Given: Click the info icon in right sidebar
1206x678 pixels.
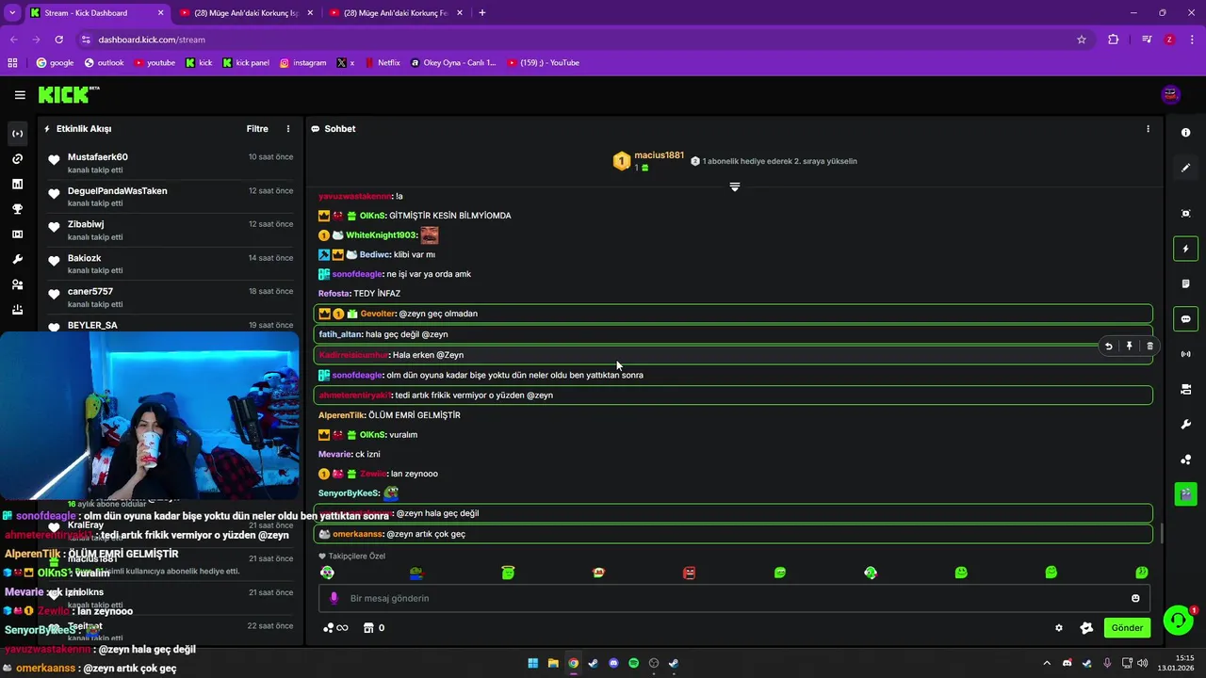Looking at the screenshot, I should (1186, 133).
